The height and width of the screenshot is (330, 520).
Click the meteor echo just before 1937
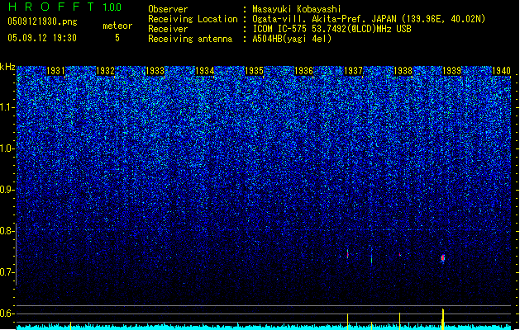click(x=347, y=254)
